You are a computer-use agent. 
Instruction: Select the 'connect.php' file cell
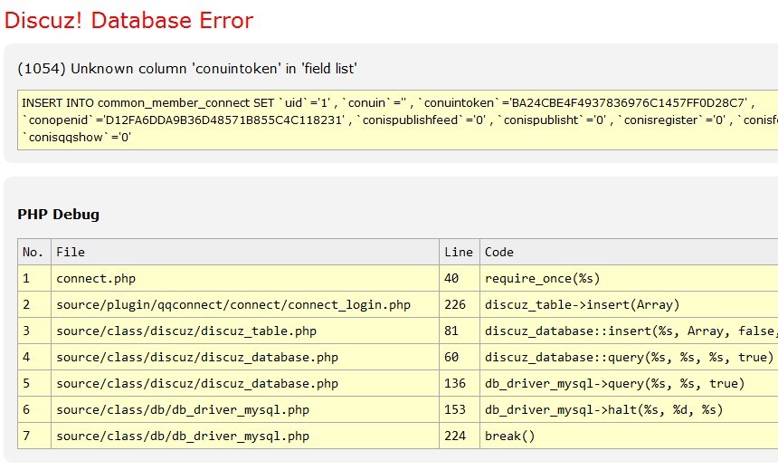[x=96, y=278]
